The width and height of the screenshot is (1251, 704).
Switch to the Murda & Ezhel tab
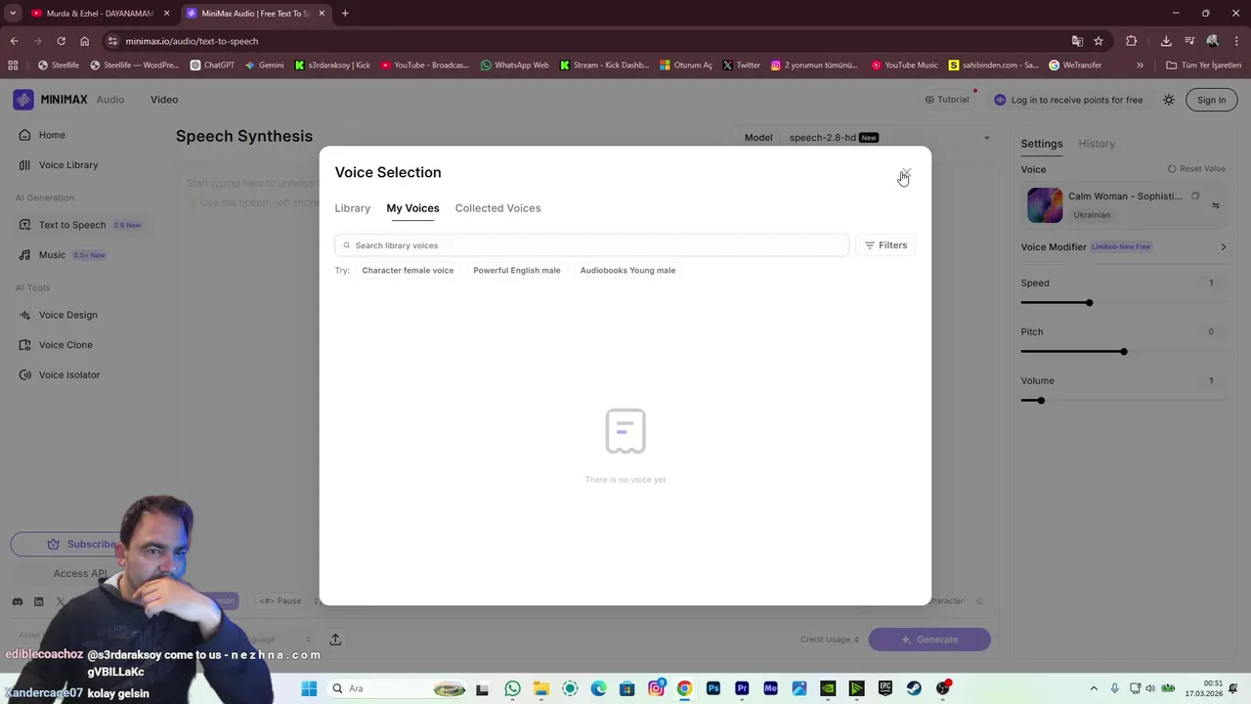101,14
